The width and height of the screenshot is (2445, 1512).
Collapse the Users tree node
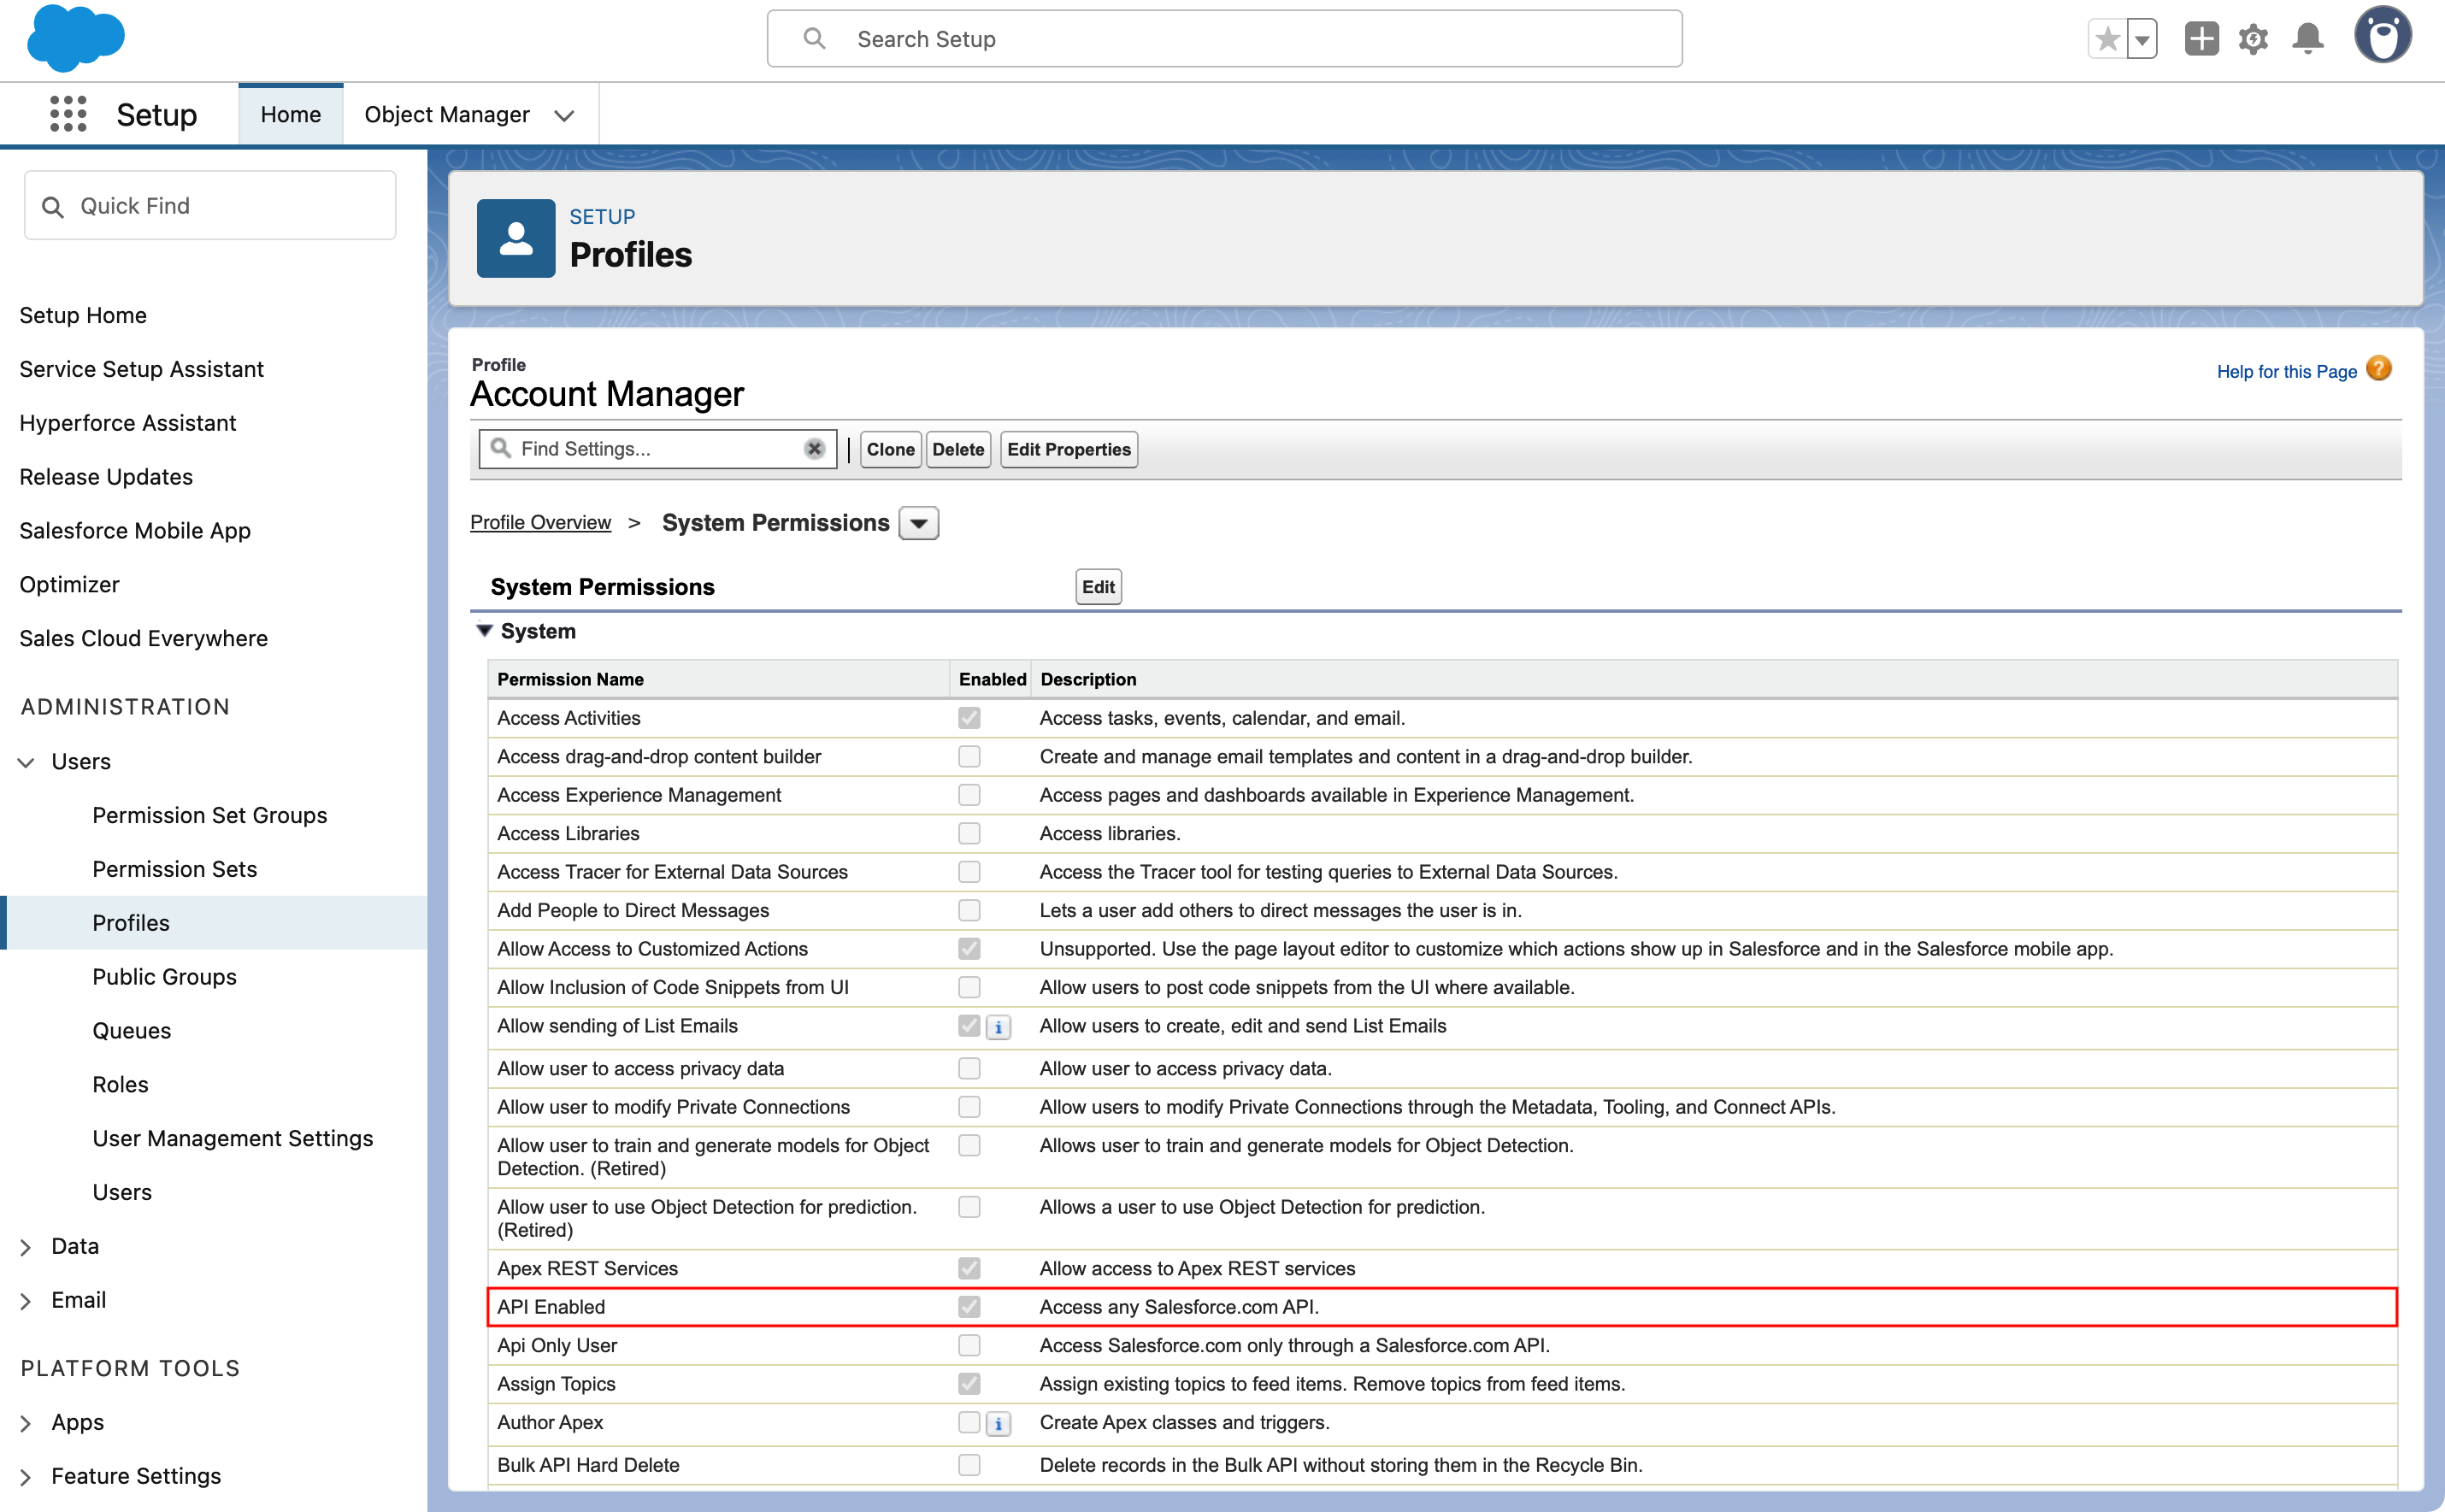pos(26,762)
